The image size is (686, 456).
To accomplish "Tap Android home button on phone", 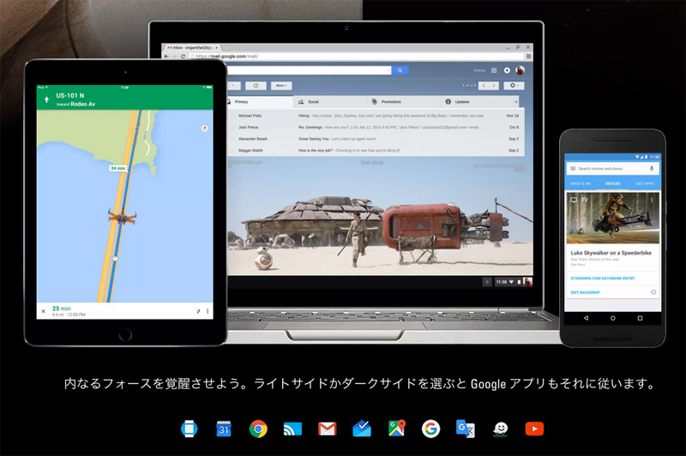I will (613, 318).
